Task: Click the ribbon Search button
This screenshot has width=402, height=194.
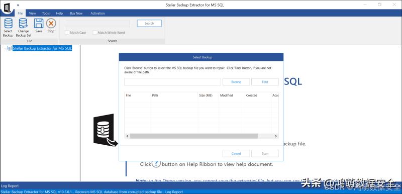Action: pos(149,23)
